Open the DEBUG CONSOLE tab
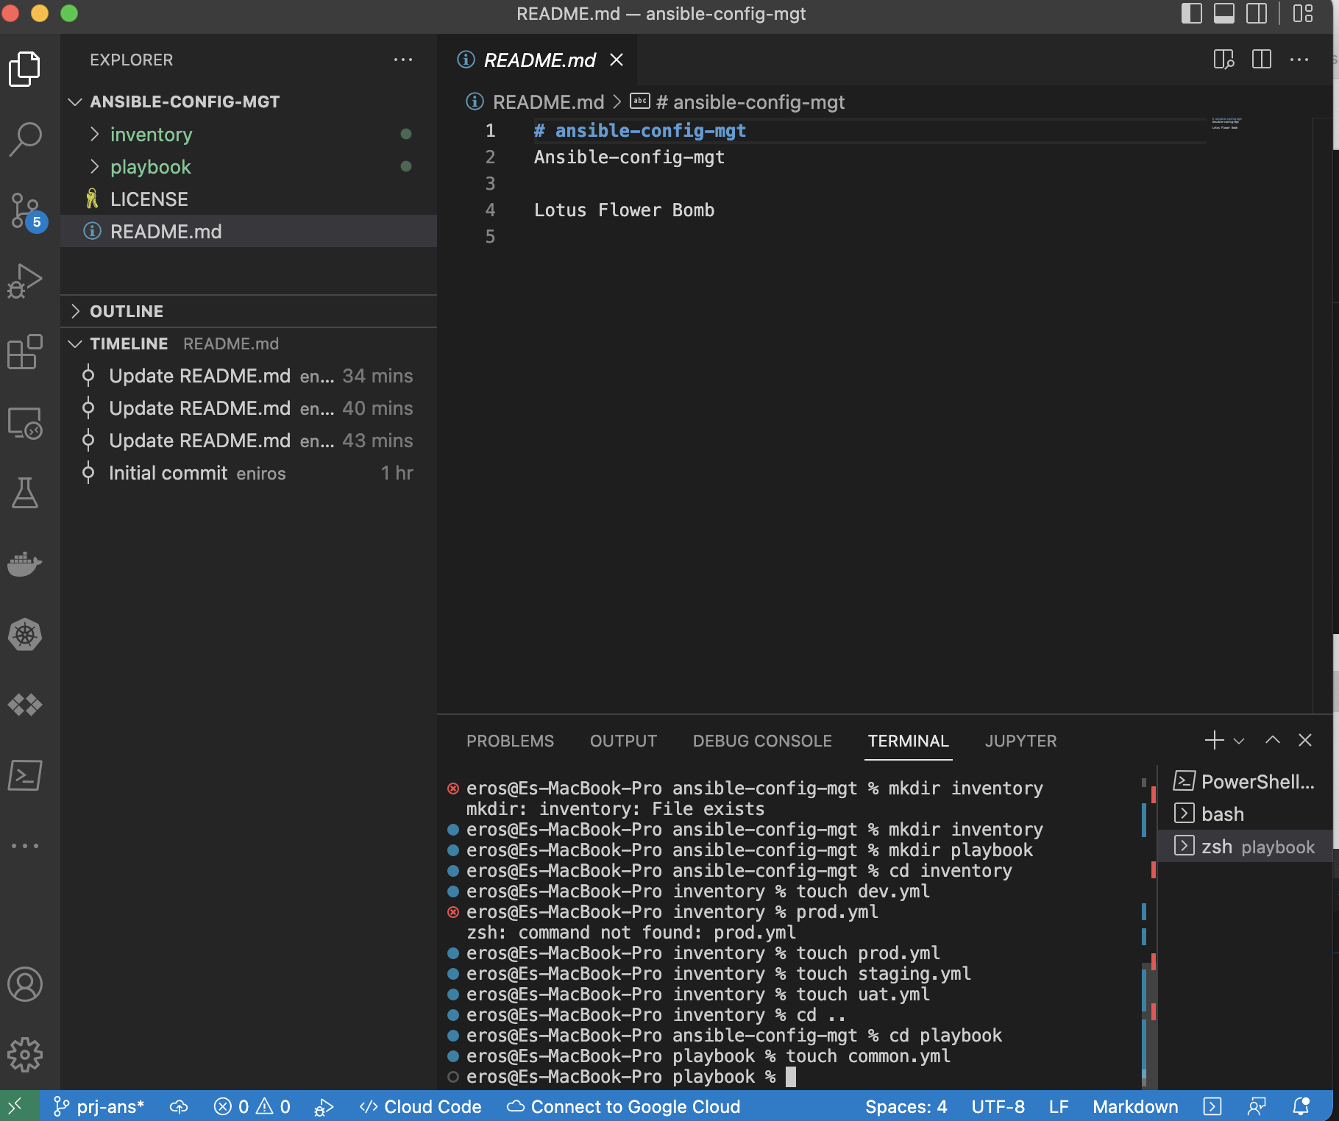Screen dimensions: 1339x1121 (x=762, y=741)
